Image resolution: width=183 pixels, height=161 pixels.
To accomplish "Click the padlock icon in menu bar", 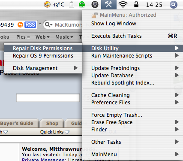I will [136, 4].
